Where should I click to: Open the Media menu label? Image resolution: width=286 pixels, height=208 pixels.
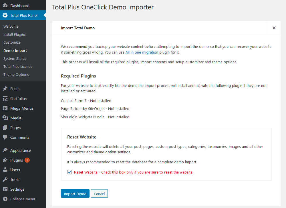[x=16, y=118]
